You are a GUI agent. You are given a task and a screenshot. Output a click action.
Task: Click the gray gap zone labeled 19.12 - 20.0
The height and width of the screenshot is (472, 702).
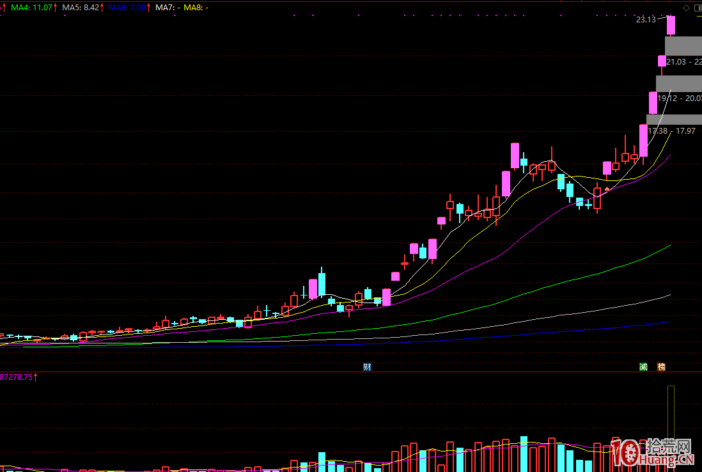679,83
